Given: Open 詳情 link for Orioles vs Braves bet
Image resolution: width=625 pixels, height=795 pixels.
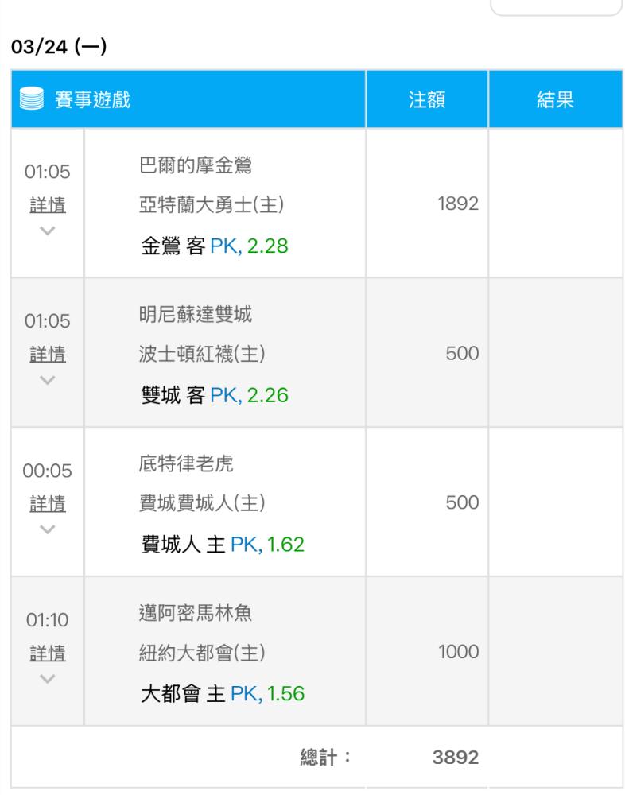Looking at the screenshot, I should coord(48,205).
